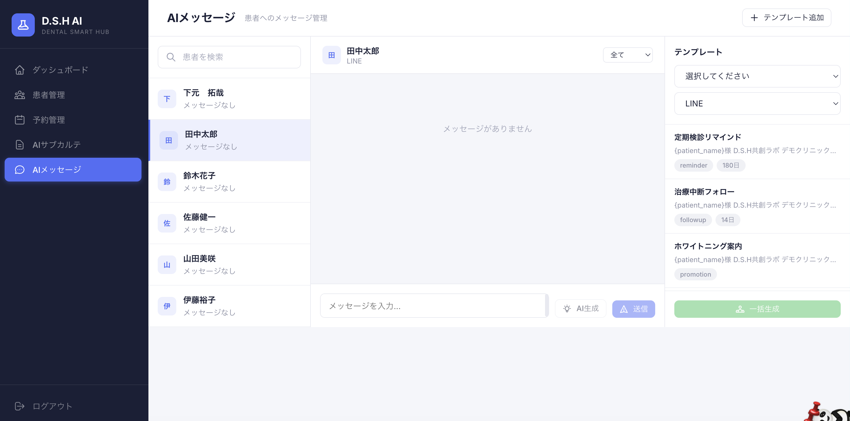Click the テンプレート panel heading

(x=698, y=52)
